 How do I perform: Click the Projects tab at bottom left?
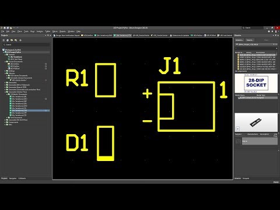tap(4, 178)
